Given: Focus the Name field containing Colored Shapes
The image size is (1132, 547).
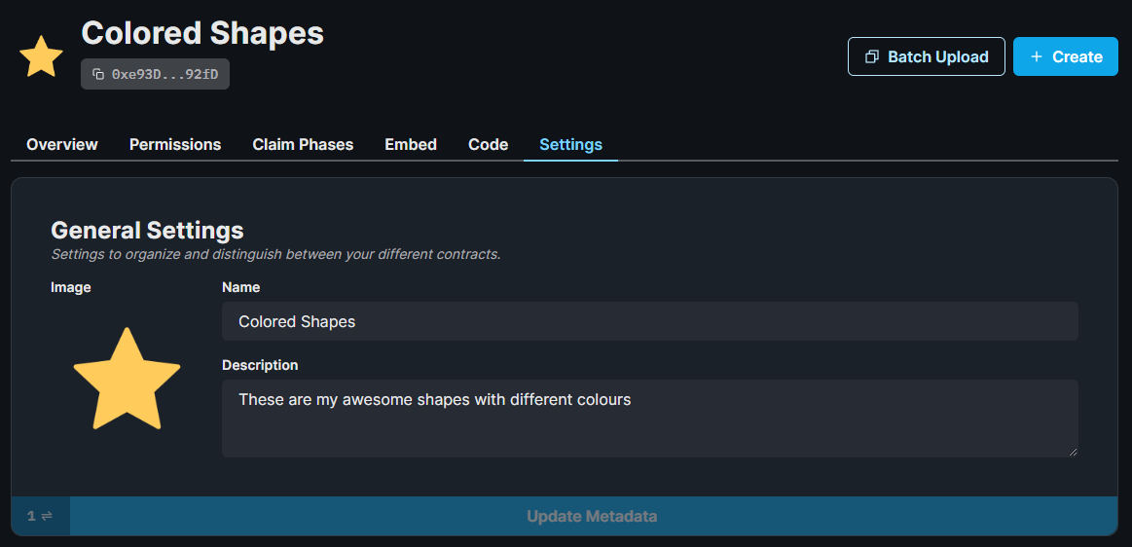Looking at the screenshot, I should tap(649, 321).
